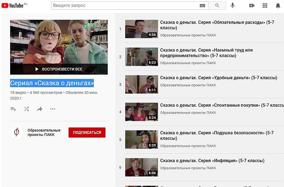
Task: Activate voice search microphone
Action: 233,5
